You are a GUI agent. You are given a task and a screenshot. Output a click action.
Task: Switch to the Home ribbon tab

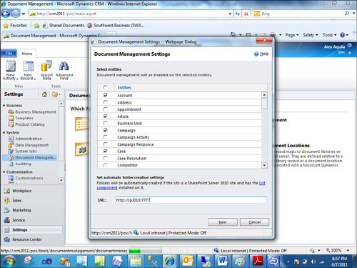(x=27, y=54)
